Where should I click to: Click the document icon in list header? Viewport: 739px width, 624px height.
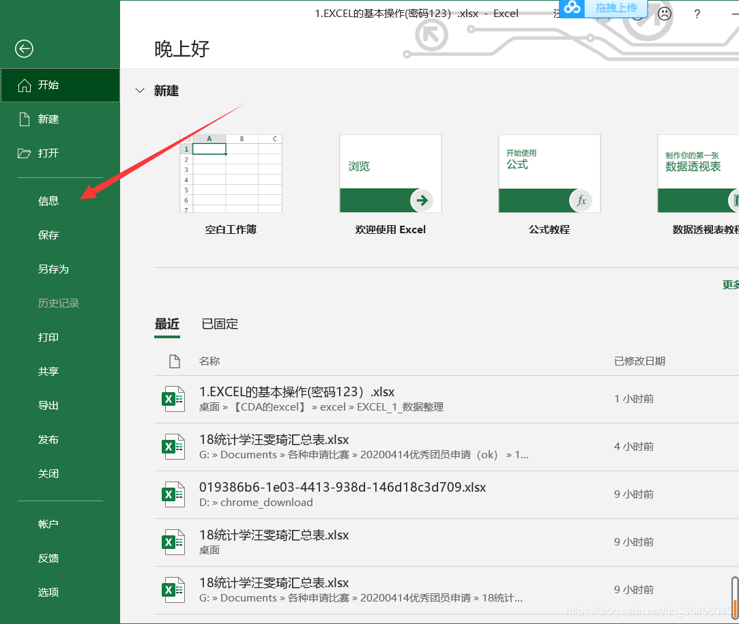tap(175, 361)
